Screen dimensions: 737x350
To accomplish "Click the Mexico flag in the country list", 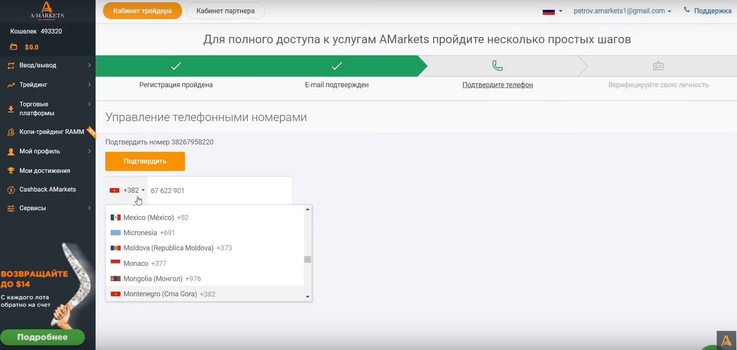I will point(115,218).
